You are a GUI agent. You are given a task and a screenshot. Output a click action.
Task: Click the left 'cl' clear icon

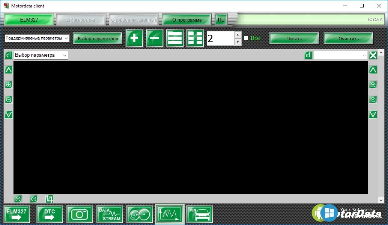9,55
